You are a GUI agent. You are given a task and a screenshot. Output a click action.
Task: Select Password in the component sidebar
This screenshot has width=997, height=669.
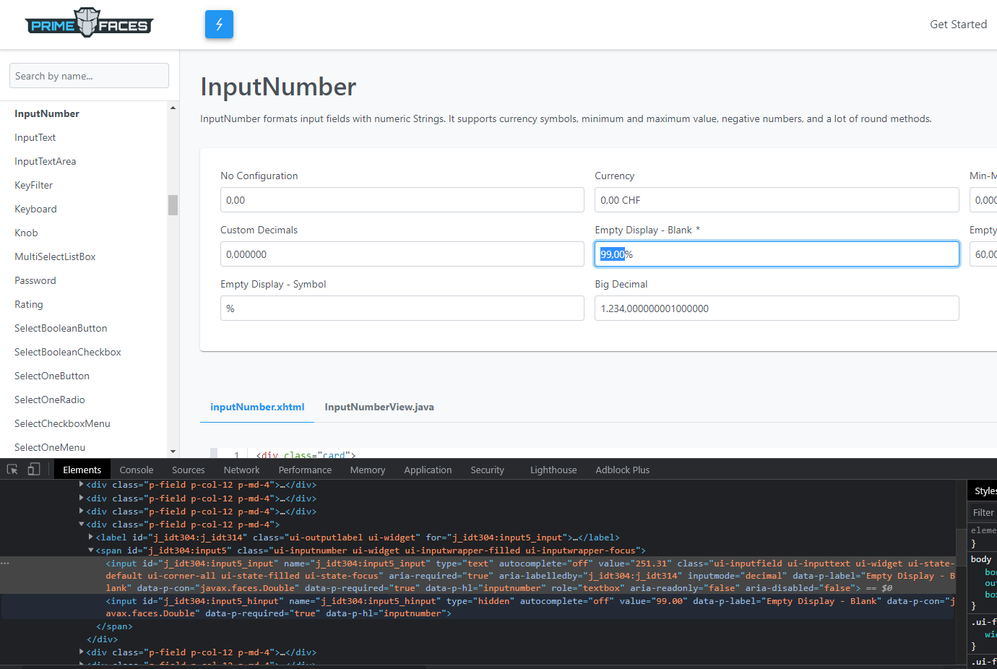click(x=35, y=280)
